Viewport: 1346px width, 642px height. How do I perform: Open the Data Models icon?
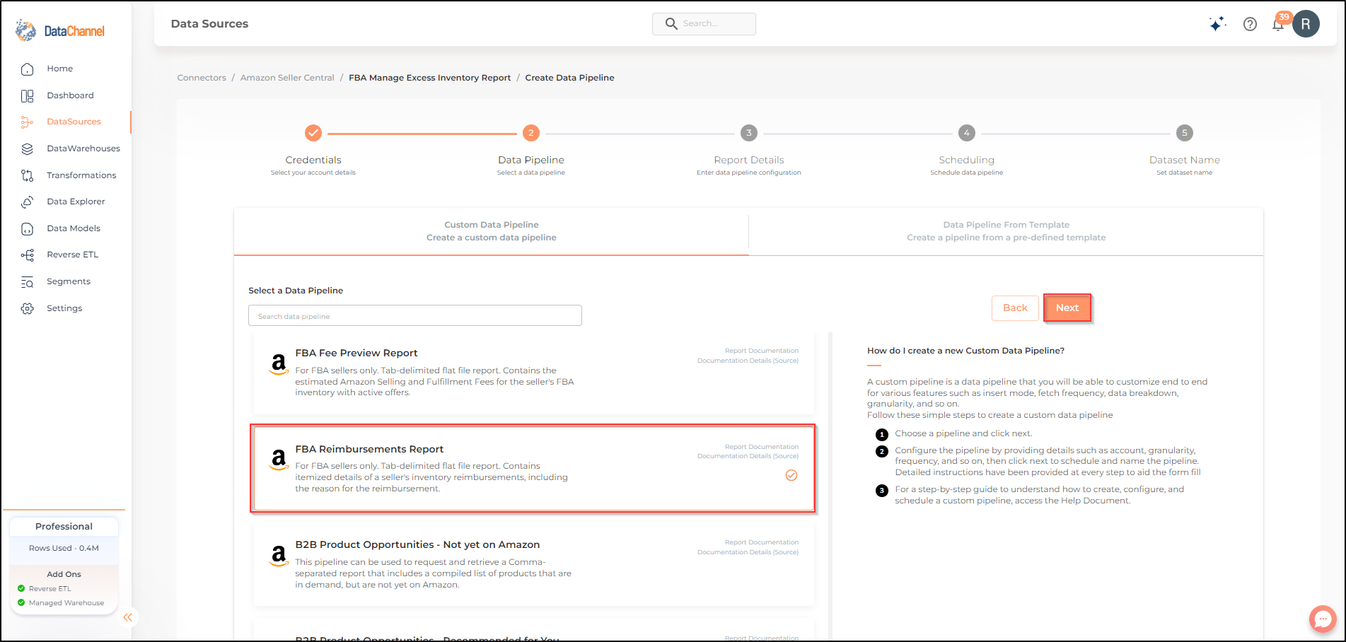(27, 228)
